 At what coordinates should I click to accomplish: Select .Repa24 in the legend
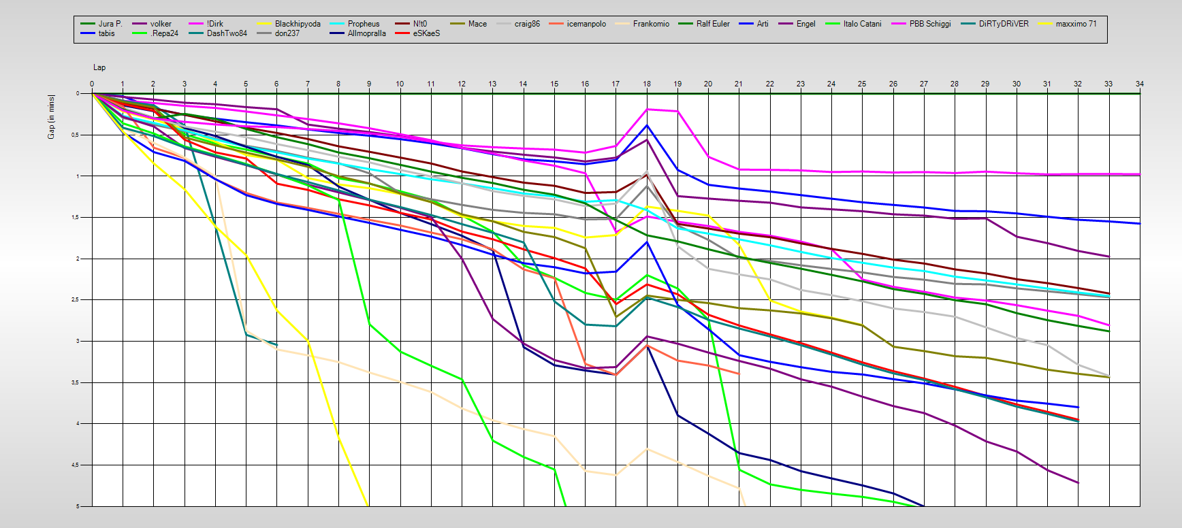(x=164, y=33)
